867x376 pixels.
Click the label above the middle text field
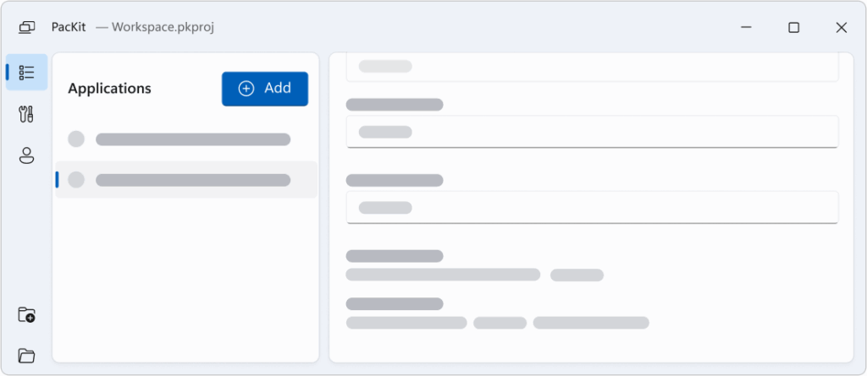[395, 105]
